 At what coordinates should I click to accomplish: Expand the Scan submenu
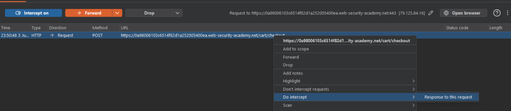(x=345, y=105)
